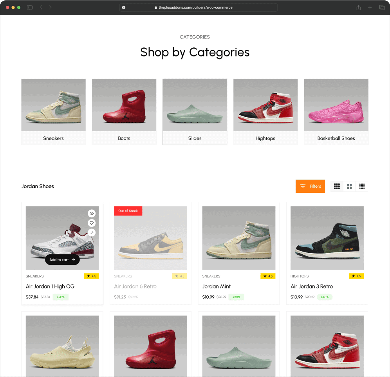390x377 pixels.
Task: Select the Slides category card
Action: (x=195, y=112)
